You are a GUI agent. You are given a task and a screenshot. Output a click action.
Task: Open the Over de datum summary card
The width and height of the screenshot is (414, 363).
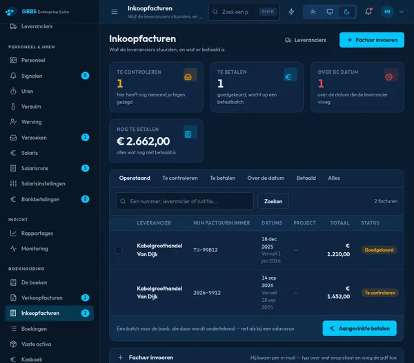pyautogui.click(x=357, y=87)
